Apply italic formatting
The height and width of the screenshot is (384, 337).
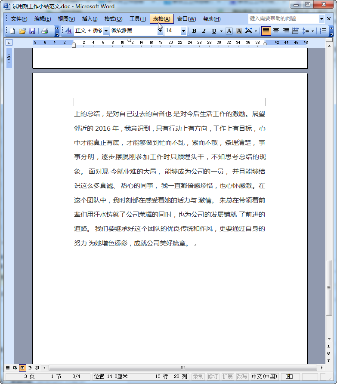204,31
